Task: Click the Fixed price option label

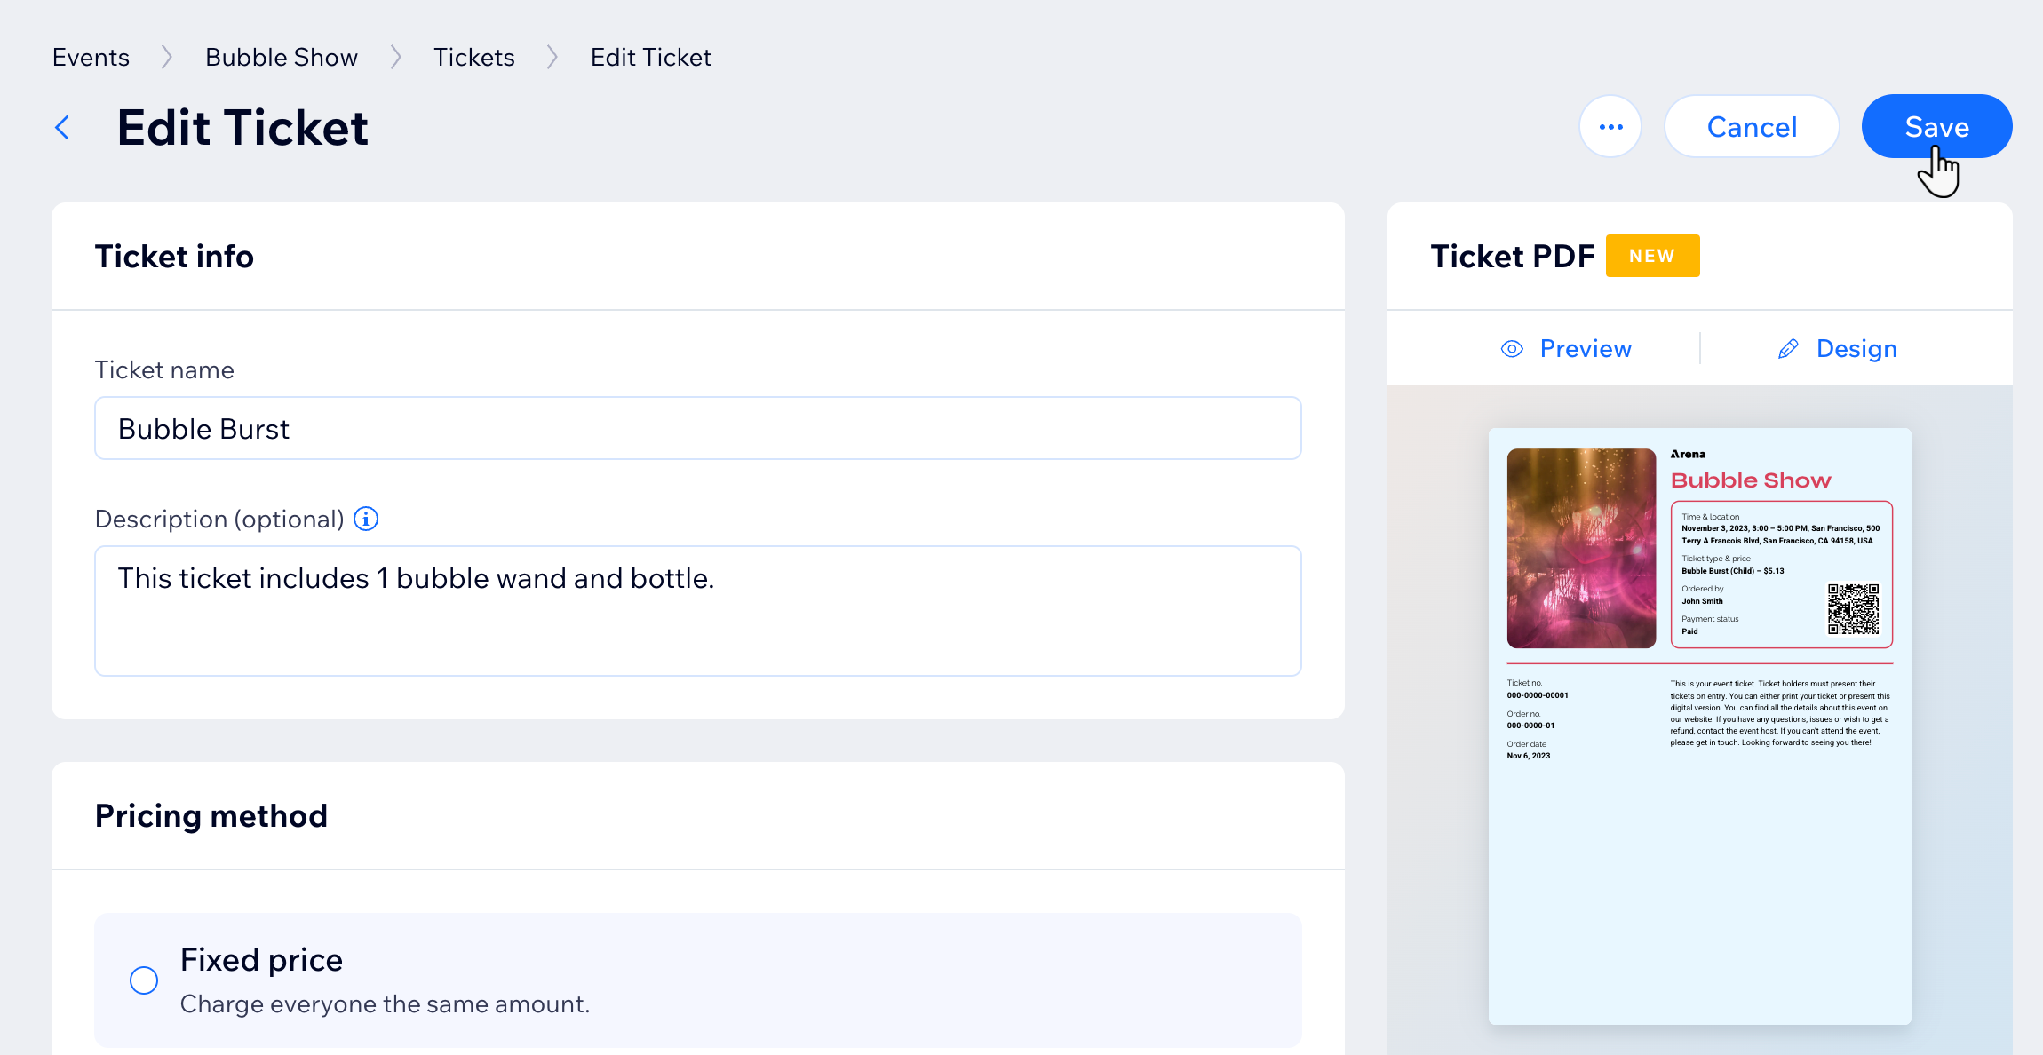Action: click(261, 960)
